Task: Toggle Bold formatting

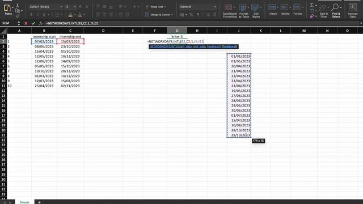Action: (x=31, y=15)
